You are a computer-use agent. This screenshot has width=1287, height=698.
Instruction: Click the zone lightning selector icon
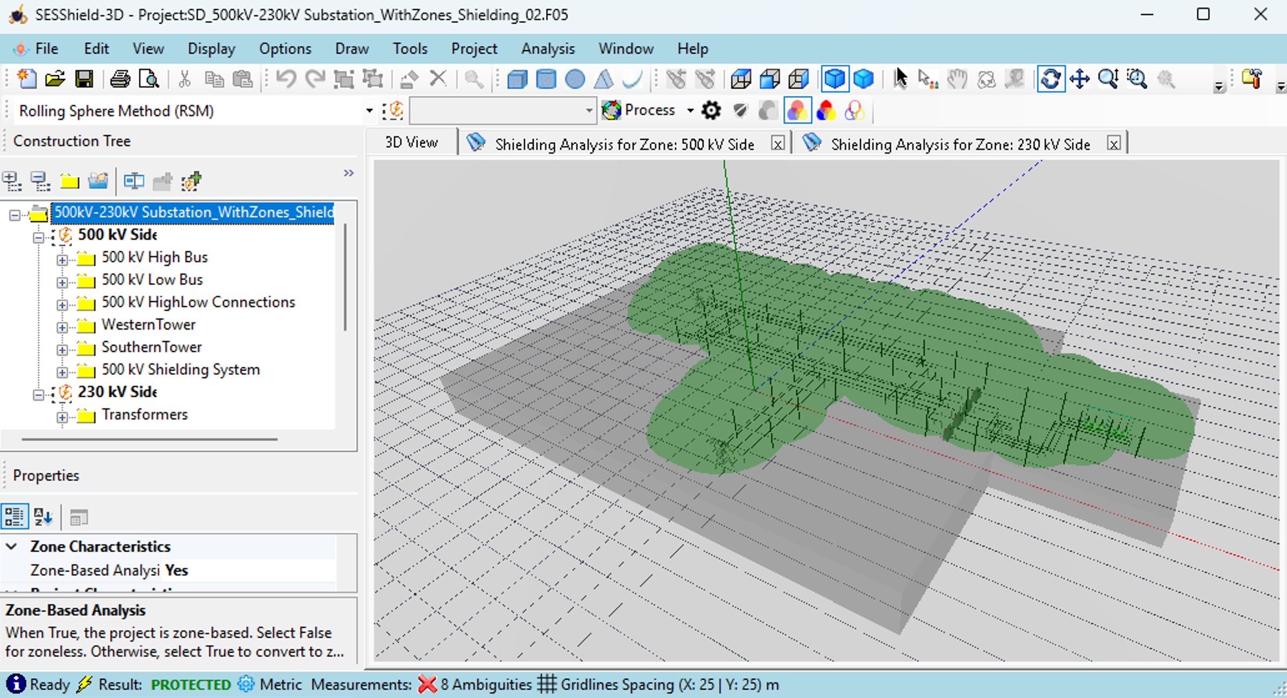(x=394, y=110)
